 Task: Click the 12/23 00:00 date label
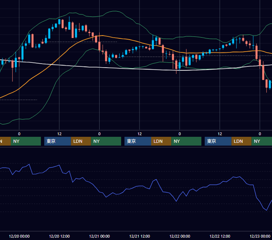pos(260,236)
